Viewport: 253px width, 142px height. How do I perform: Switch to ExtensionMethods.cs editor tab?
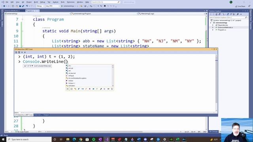point(12,11)
